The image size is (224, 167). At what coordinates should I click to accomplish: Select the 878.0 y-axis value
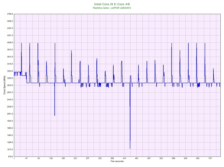coord(10,157)
